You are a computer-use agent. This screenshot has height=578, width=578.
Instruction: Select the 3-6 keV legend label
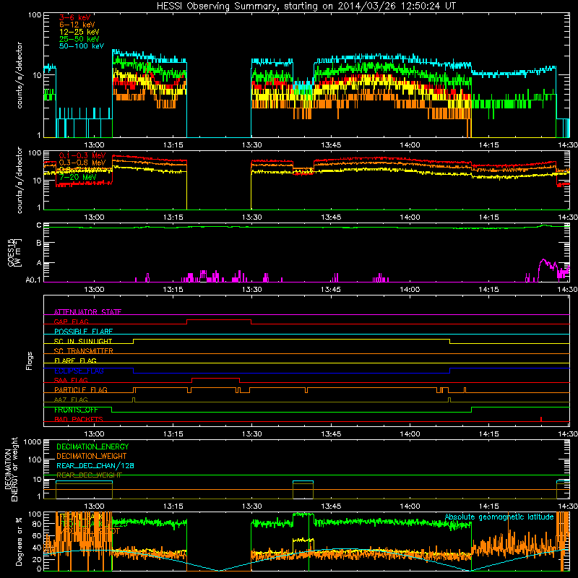point(74,17)
